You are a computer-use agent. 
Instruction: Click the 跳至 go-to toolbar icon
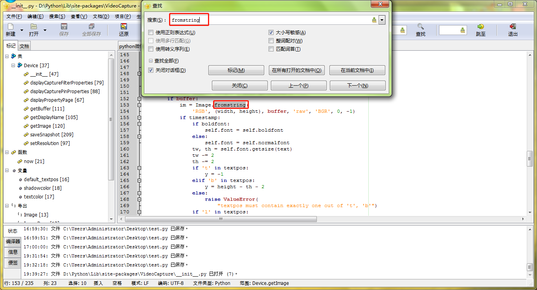coord(480,26)
